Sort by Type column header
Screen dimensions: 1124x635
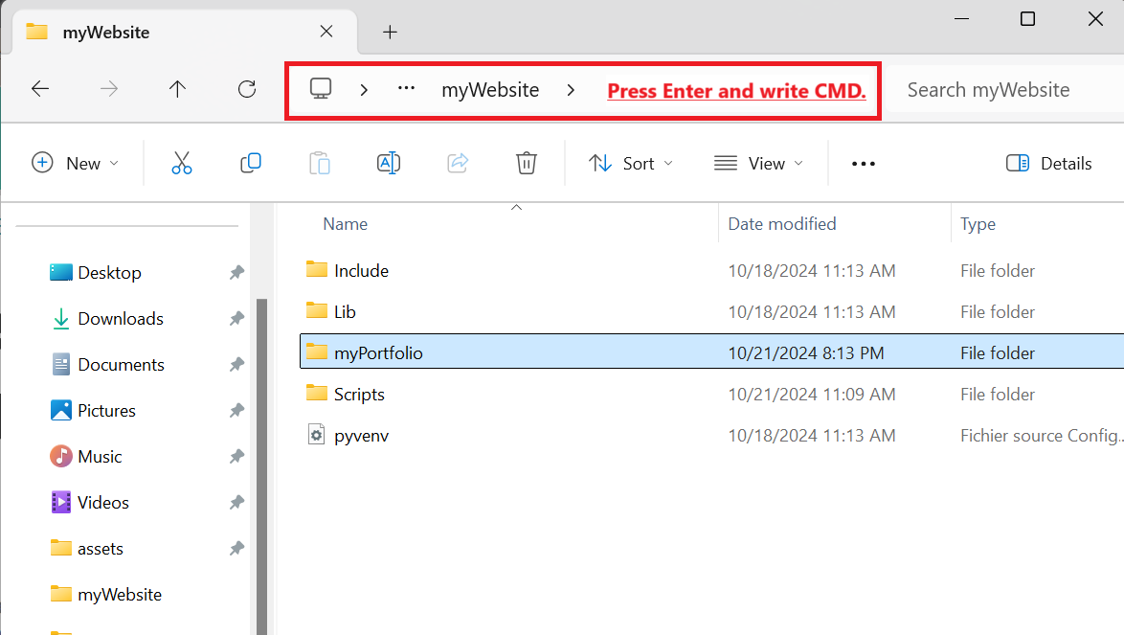click(x=978, y=224)
